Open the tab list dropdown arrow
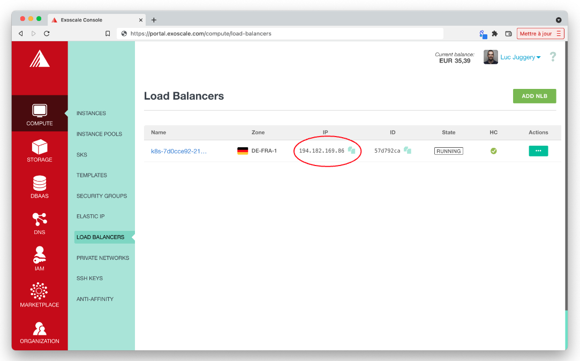The width and height of the screenshot is (580, 361). coord(559,20)
